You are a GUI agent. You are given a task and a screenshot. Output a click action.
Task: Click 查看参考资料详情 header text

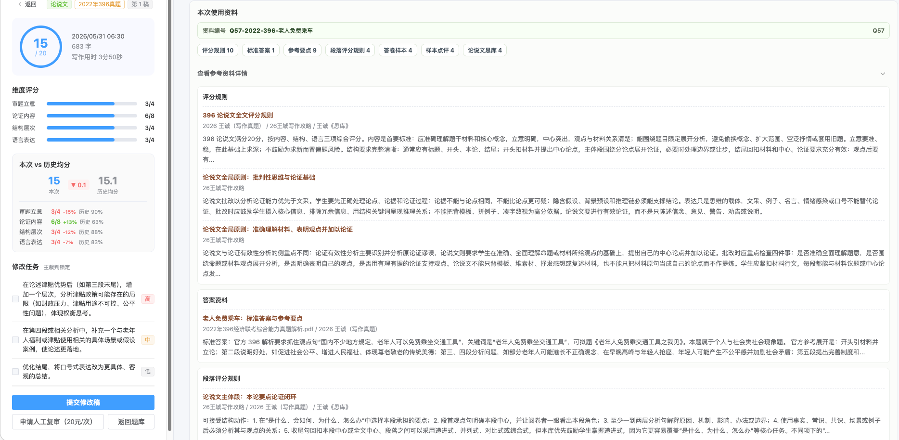[x=222, y=74]
